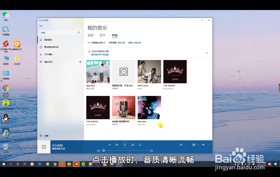Skip to next track
Image resolution: width=280 pixels, height=177 pixels.
[x=133, y=145]
